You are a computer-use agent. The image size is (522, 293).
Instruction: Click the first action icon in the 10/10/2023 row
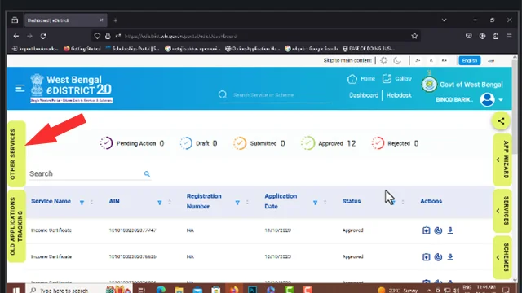(426, 257)
